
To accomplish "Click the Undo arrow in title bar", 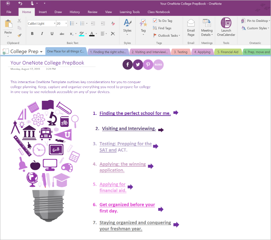I will pyautogui.click(x=20, y=4).
